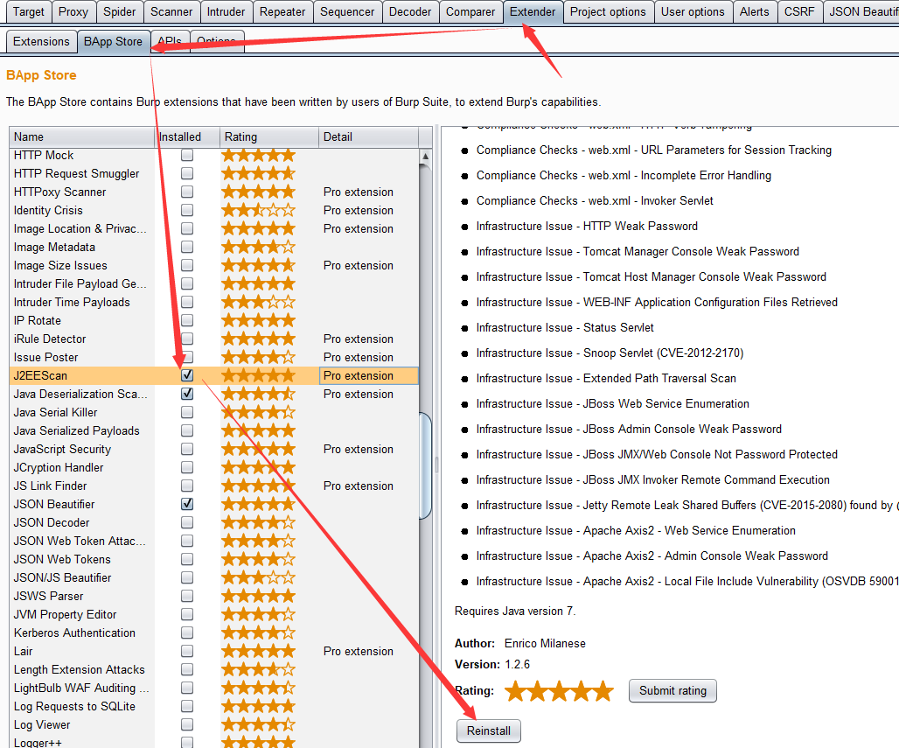Switch to the Extensions sub-tab

pyautogui.click(x=41, y=41)
